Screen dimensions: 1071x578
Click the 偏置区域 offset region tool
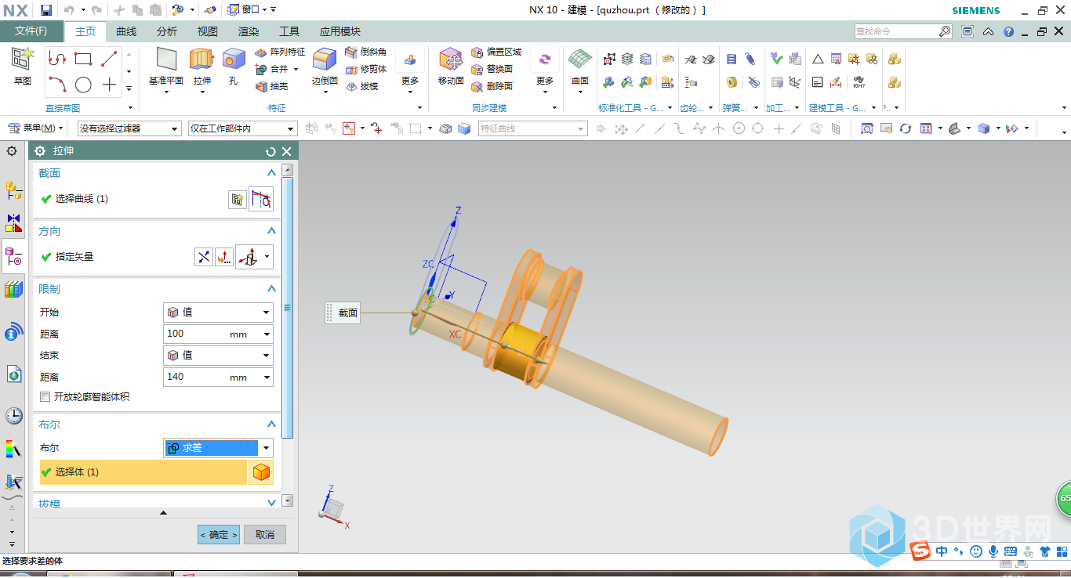496,52
